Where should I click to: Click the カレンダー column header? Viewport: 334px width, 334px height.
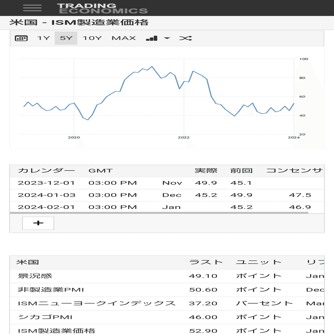[46, 171]
